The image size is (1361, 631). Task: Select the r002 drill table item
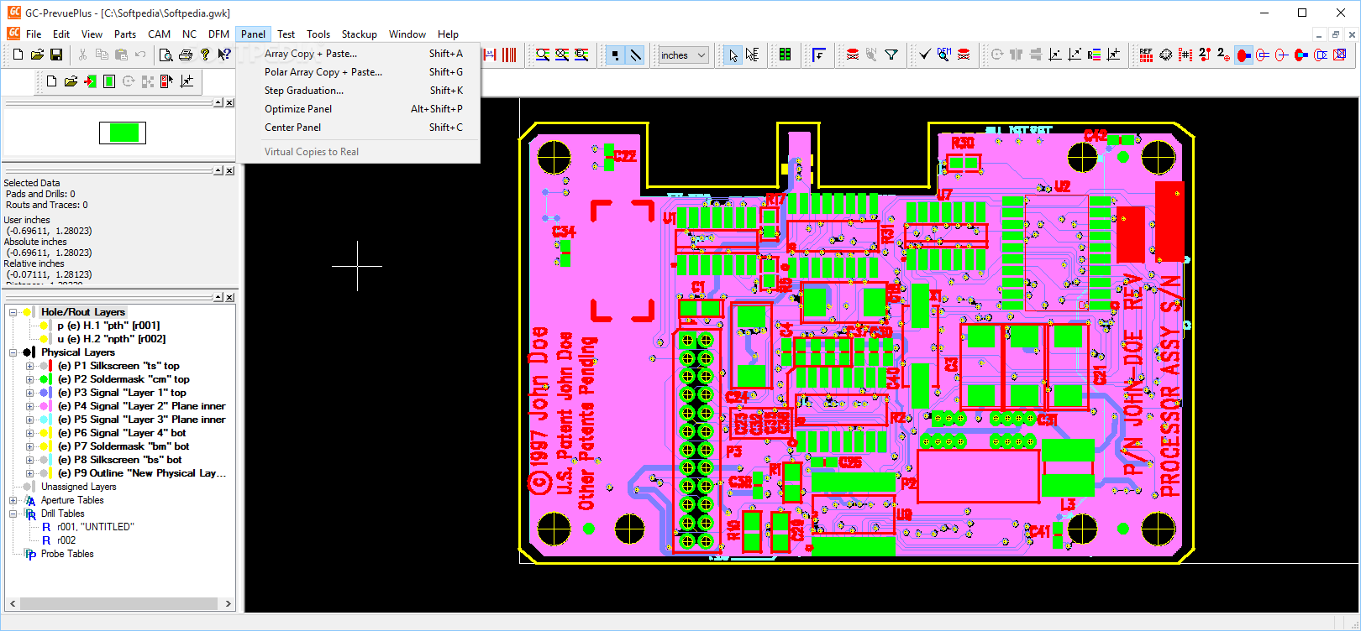[x=66, y=540]
